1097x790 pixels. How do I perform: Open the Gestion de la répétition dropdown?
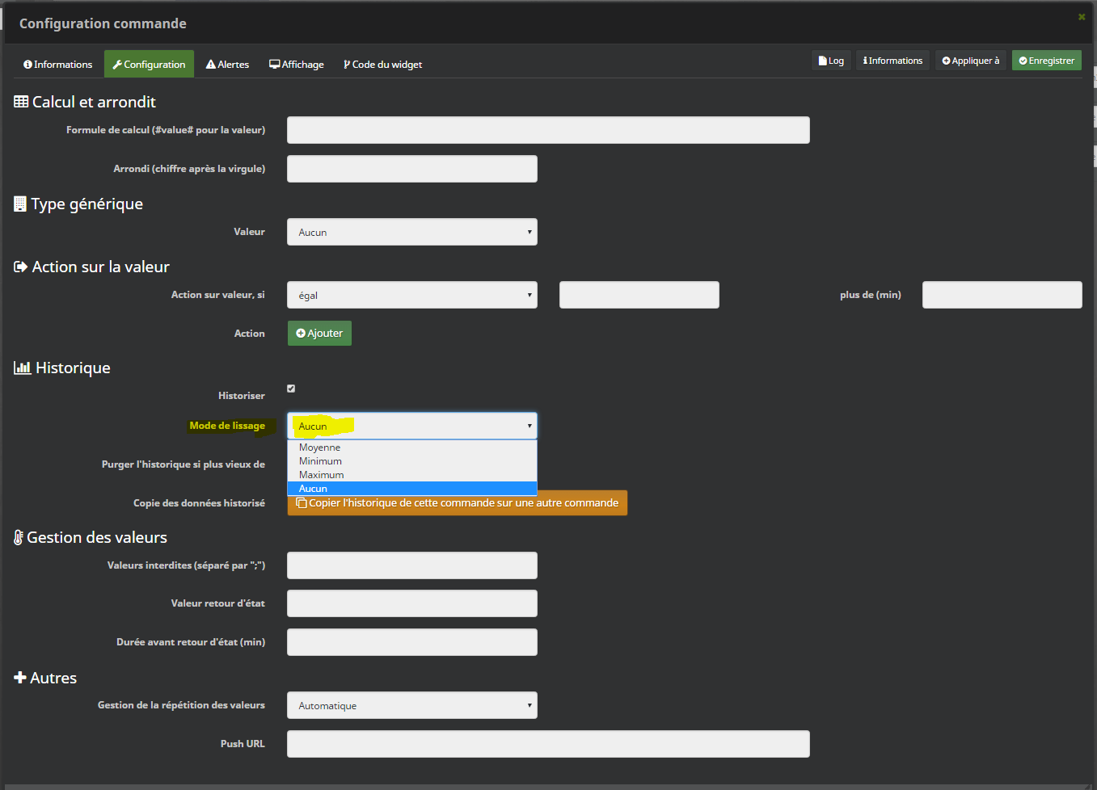click(412, 705)
